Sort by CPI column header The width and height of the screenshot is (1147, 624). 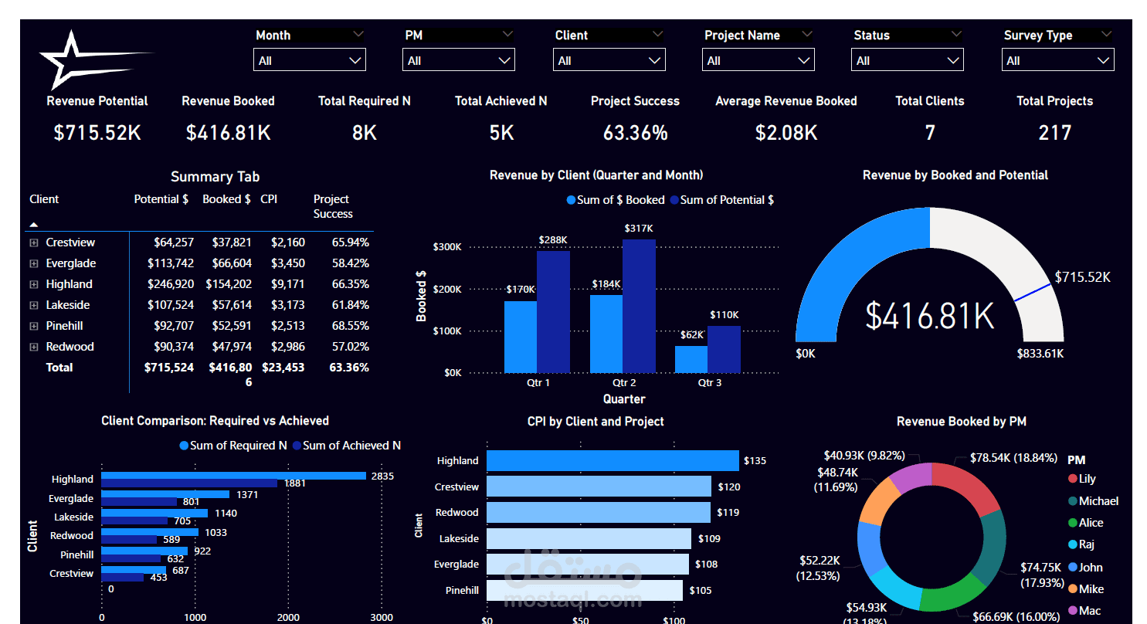click(x=269, y=199)
